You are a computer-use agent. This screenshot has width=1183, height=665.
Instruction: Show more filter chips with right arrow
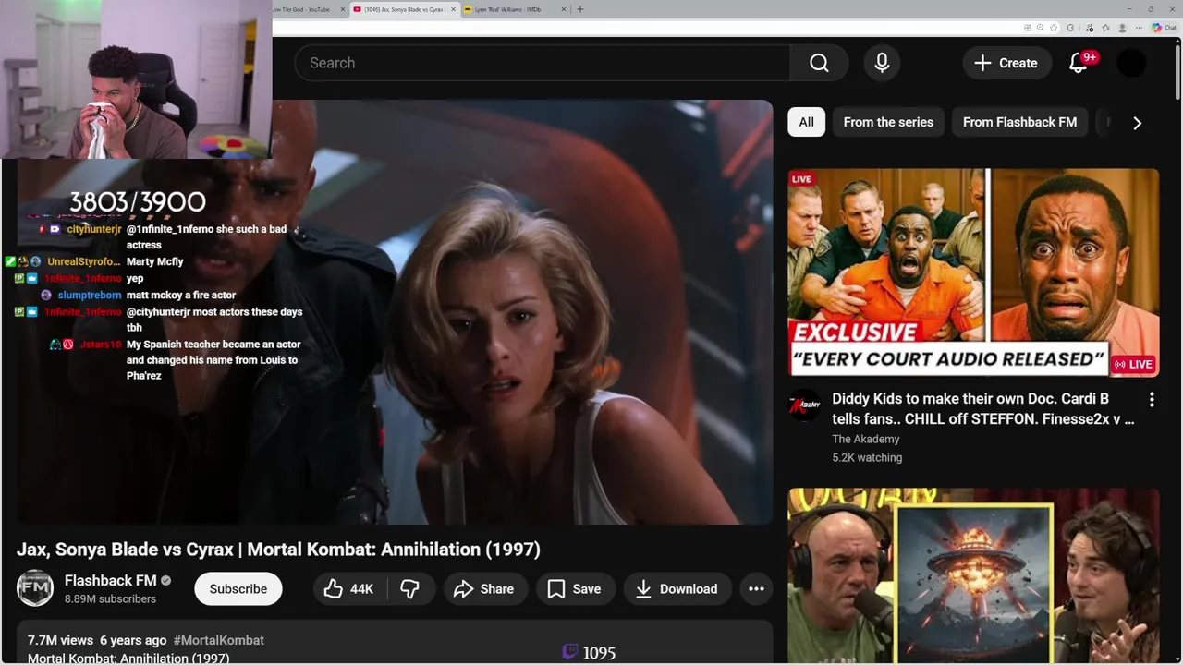(1137, 123)
